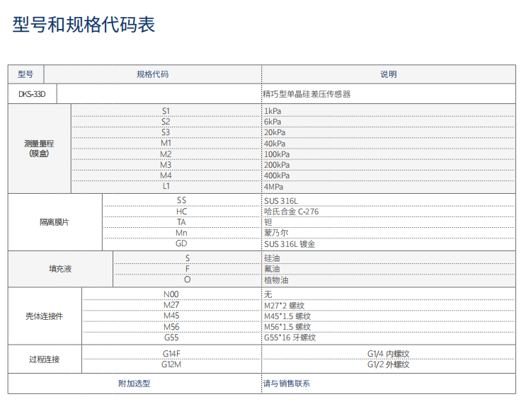Click the G55*16 牙螺纹 description

point(290,338)
